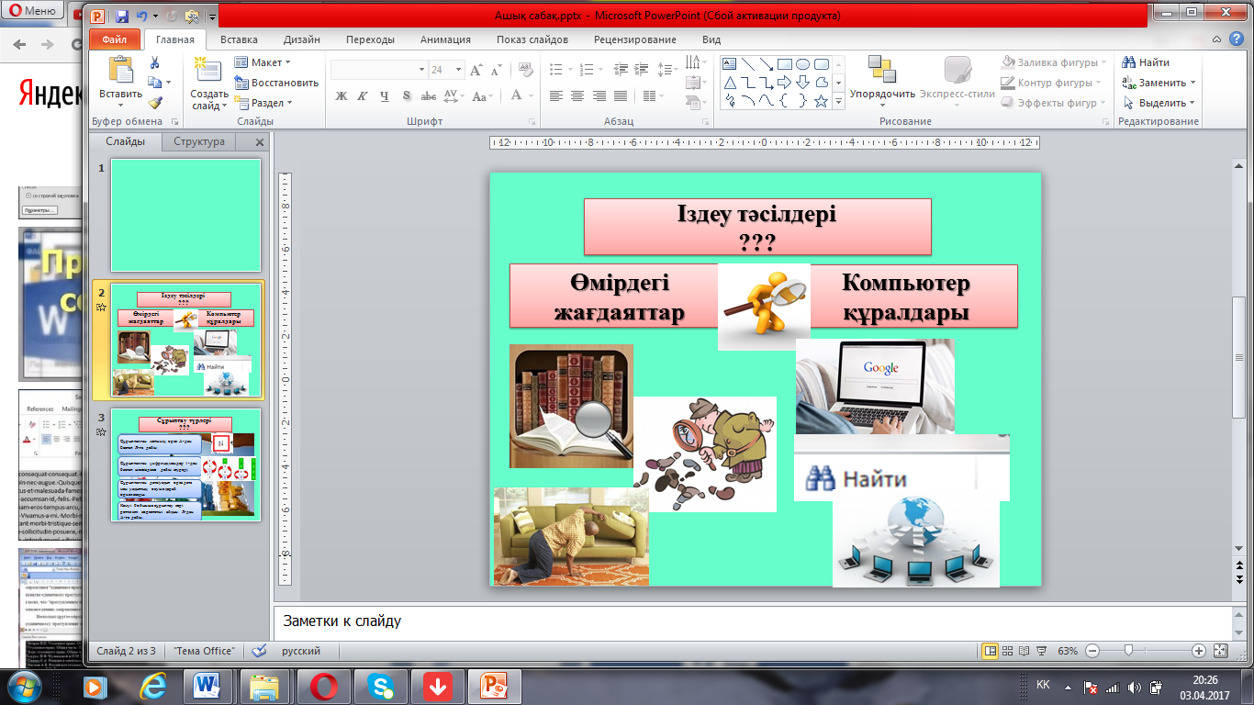
Task: Fit slide to current window icon
Action: 1220,650
